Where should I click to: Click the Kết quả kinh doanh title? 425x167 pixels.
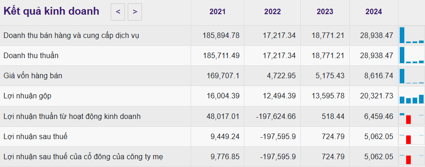coord(51,11)
